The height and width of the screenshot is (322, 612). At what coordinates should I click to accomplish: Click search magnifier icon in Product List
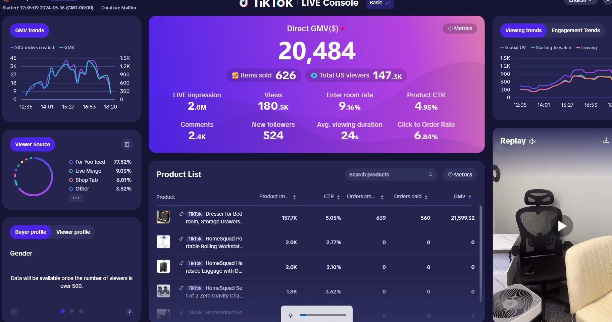tap(430, 174)
